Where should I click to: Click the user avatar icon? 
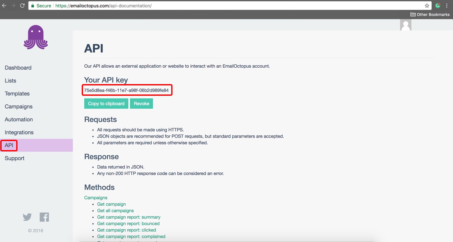(x=406, y=25)
